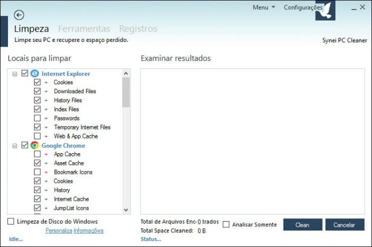Click the back arrow icon
Image resolution: width=372 pixels, height=247 pixels.
click(x=19, y=15)
